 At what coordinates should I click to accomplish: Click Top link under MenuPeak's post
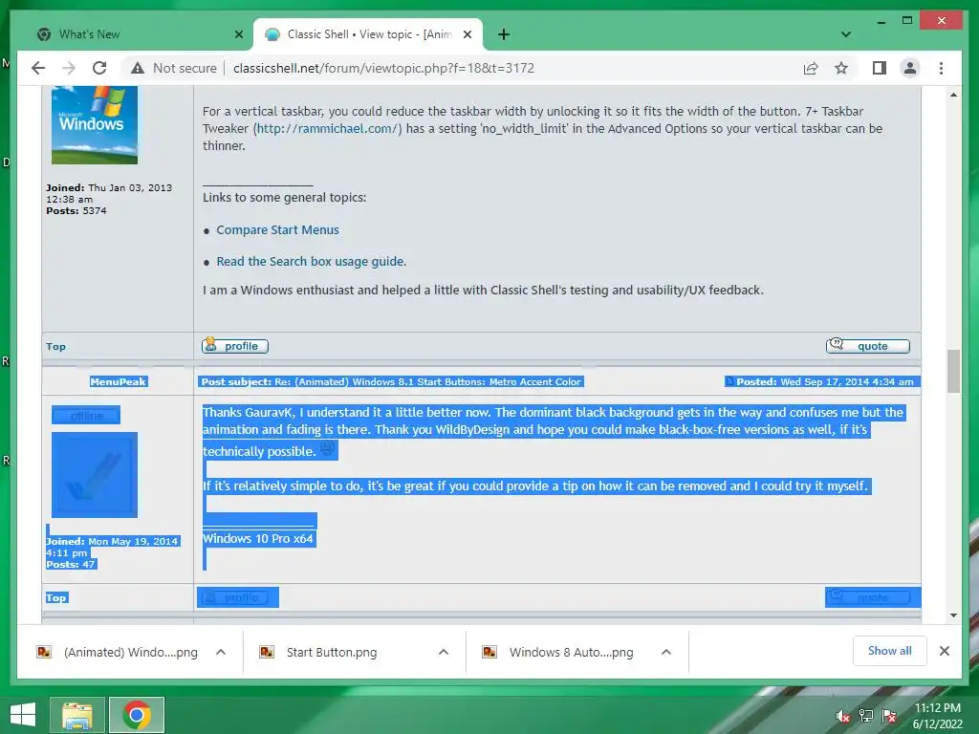pos(56,598)
